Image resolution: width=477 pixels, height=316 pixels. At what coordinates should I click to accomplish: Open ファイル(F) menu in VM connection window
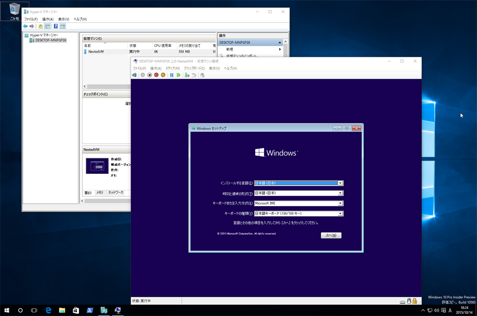(x=139, y=68)
